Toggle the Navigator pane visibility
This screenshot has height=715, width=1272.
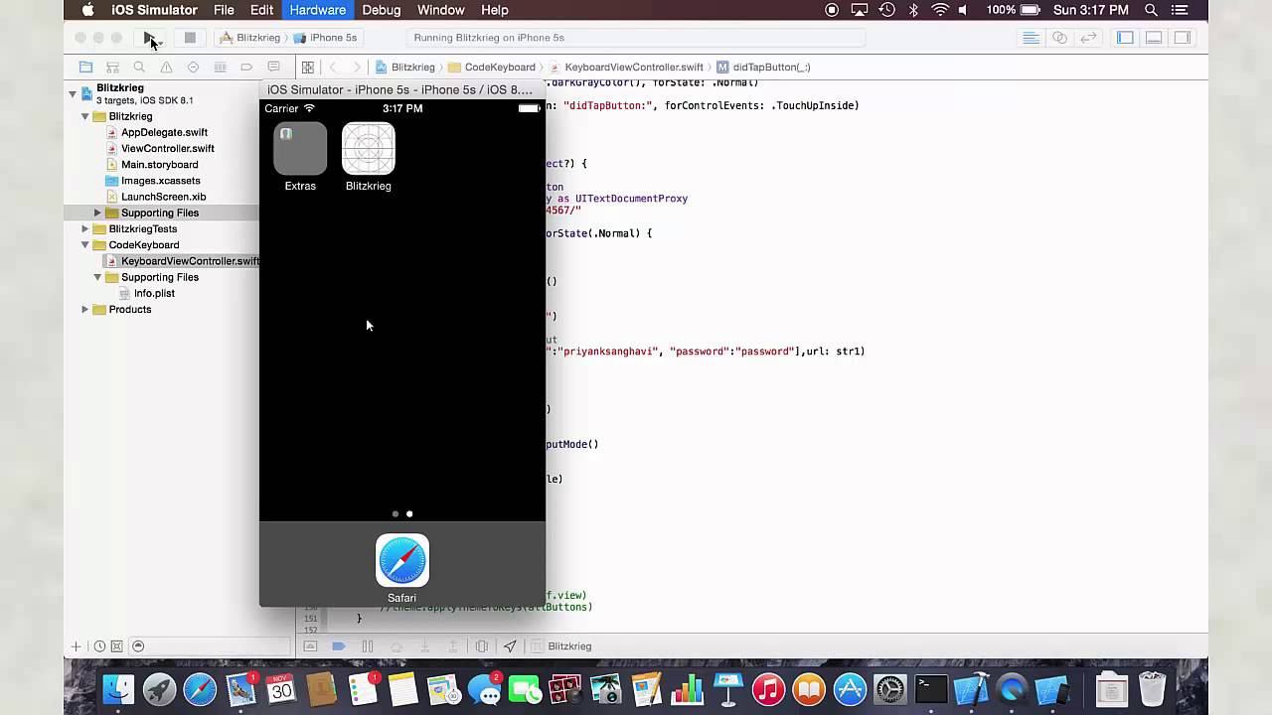point(1125,38)
